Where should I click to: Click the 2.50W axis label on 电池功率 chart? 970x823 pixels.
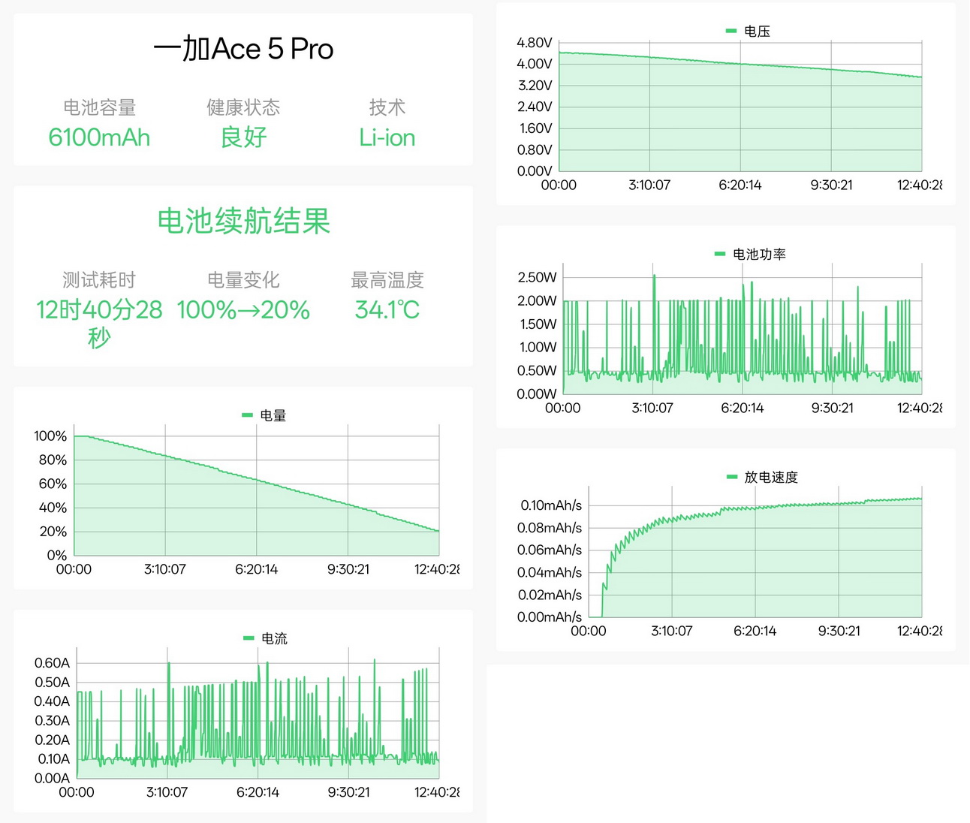[537, 278]
